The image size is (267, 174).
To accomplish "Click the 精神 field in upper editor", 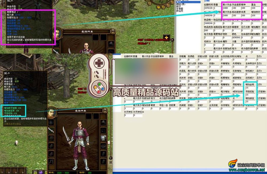I will pos(245,8).
